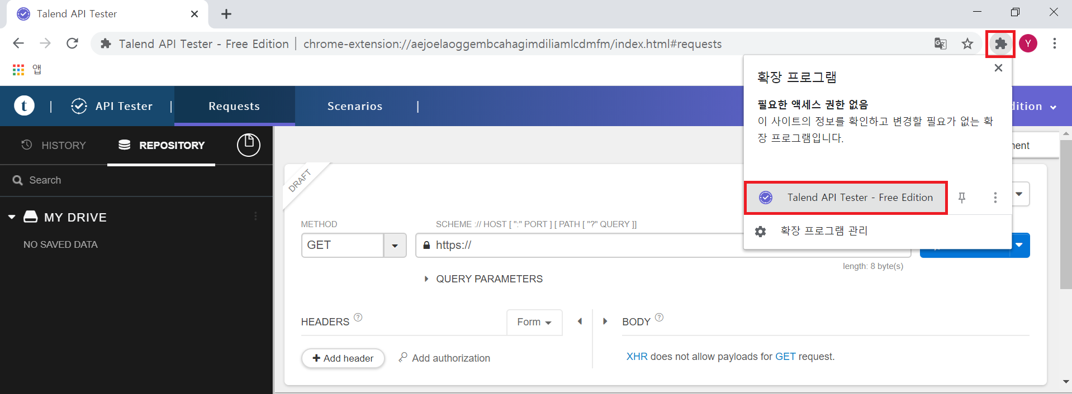Select Talend API Tester - Free Edition extension
Screen dimensions: 1072x394
[846, 198]
